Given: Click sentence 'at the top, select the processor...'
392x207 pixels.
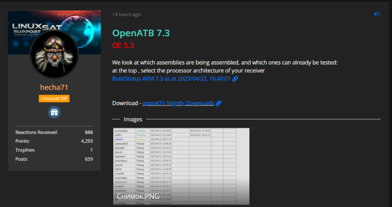Looking at the screenshot, I should (x=188, y=71).
